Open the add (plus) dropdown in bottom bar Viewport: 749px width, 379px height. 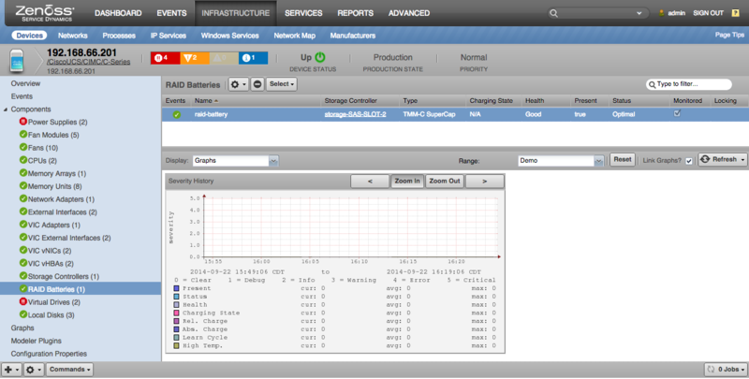11,370
